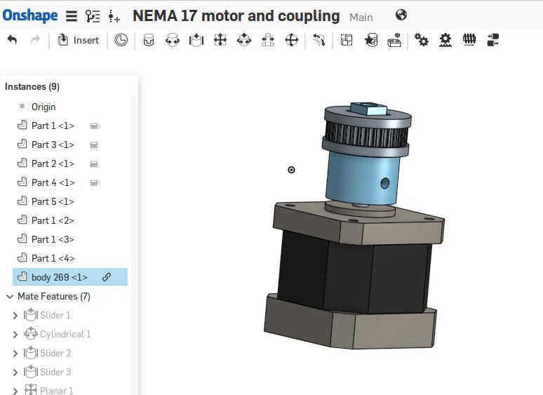Select the Tangent mate tool
Image resolution: width=543 pixels, height=395 pixels.
click(x=319, y=40)
